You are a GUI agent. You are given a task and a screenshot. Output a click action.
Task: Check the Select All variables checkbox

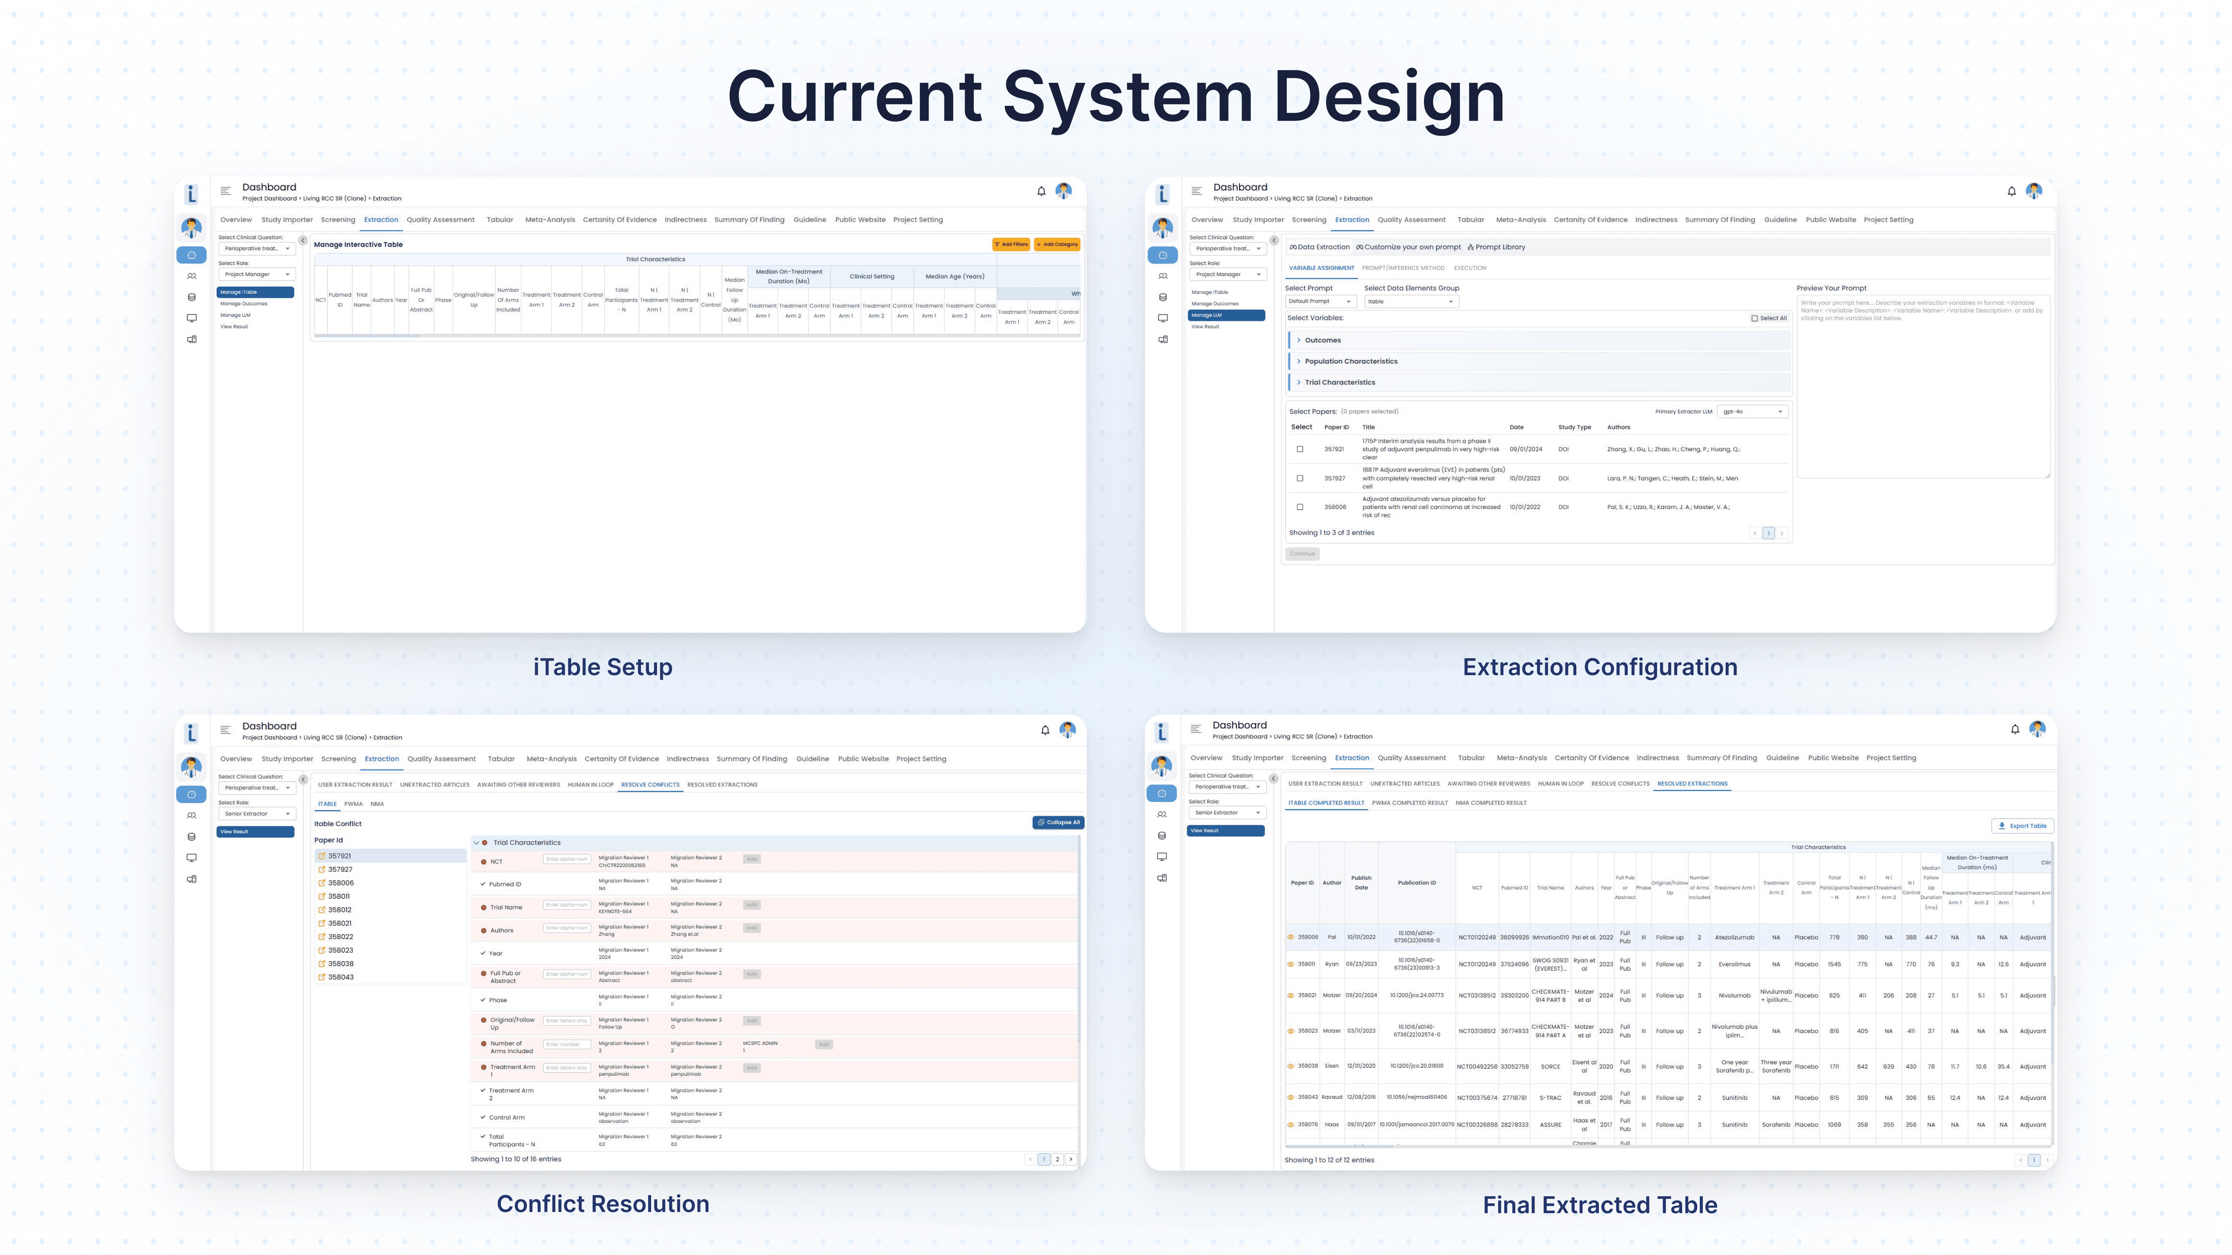click(x=1755, y=319)
